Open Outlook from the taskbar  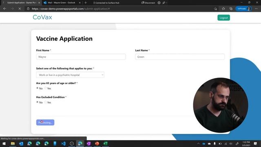pyautogui.click(x=21, y=143)
